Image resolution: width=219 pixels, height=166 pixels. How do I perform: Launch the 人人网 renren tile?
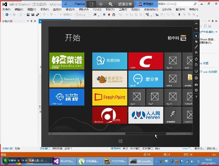click(x=146, y=115)
